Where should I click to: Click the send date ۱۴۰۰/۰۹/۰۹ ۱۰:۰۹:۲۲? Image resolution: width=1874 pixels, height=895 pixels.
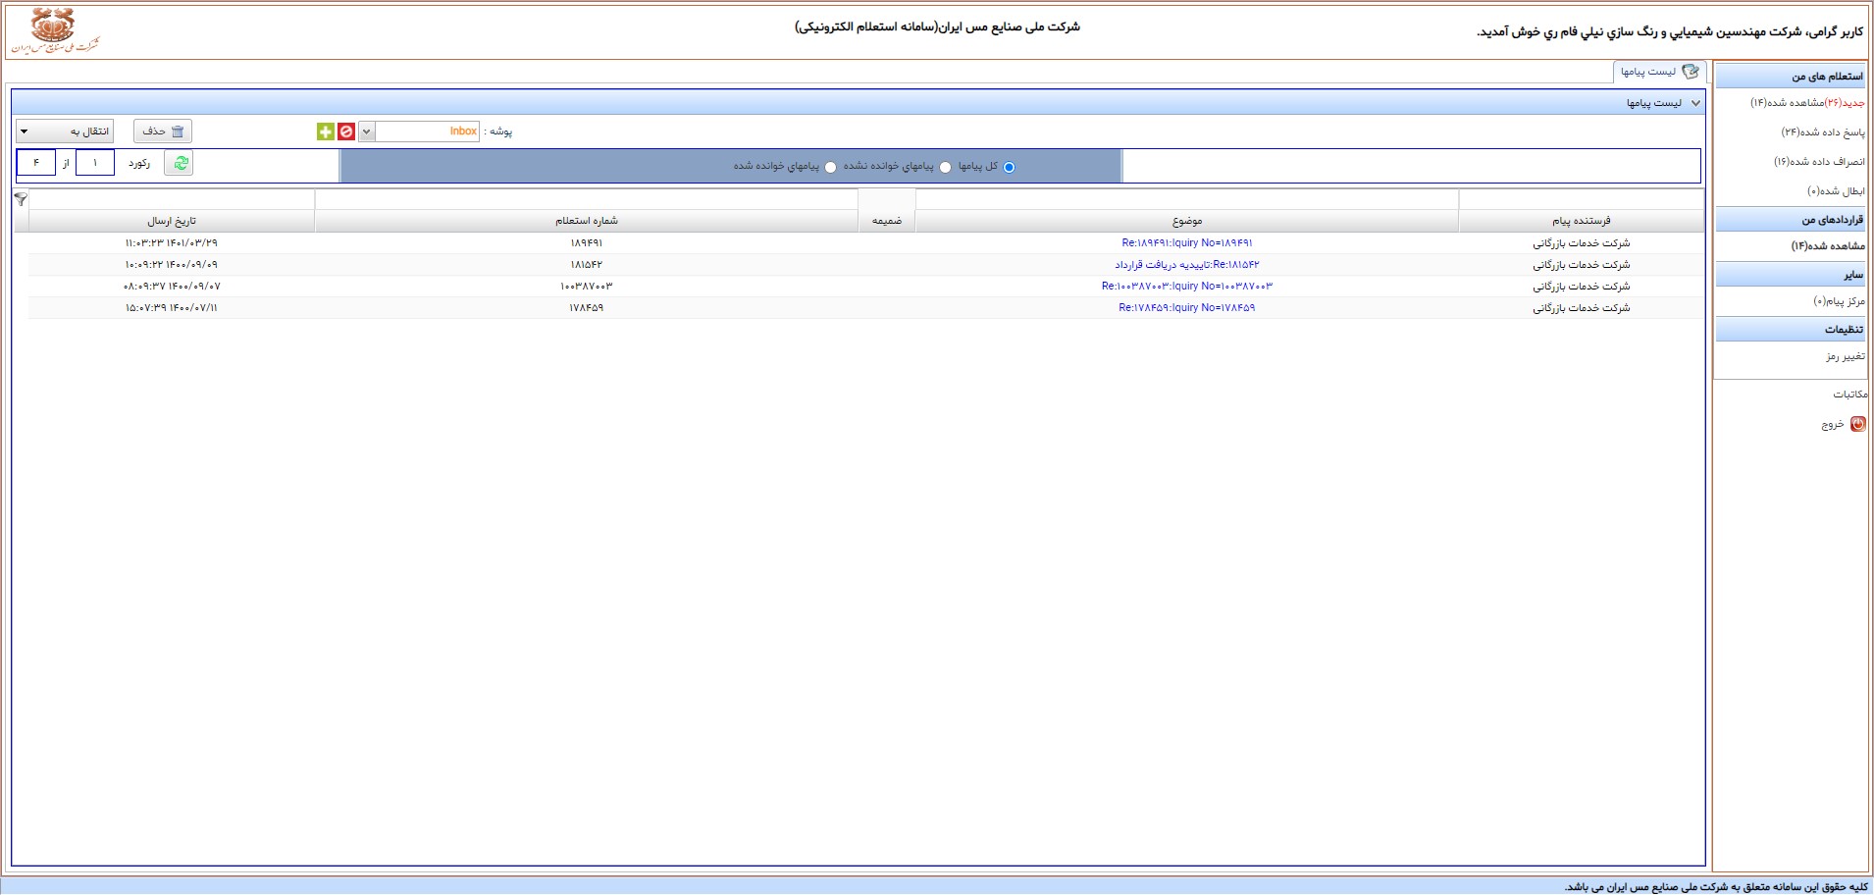click(172, 264)
